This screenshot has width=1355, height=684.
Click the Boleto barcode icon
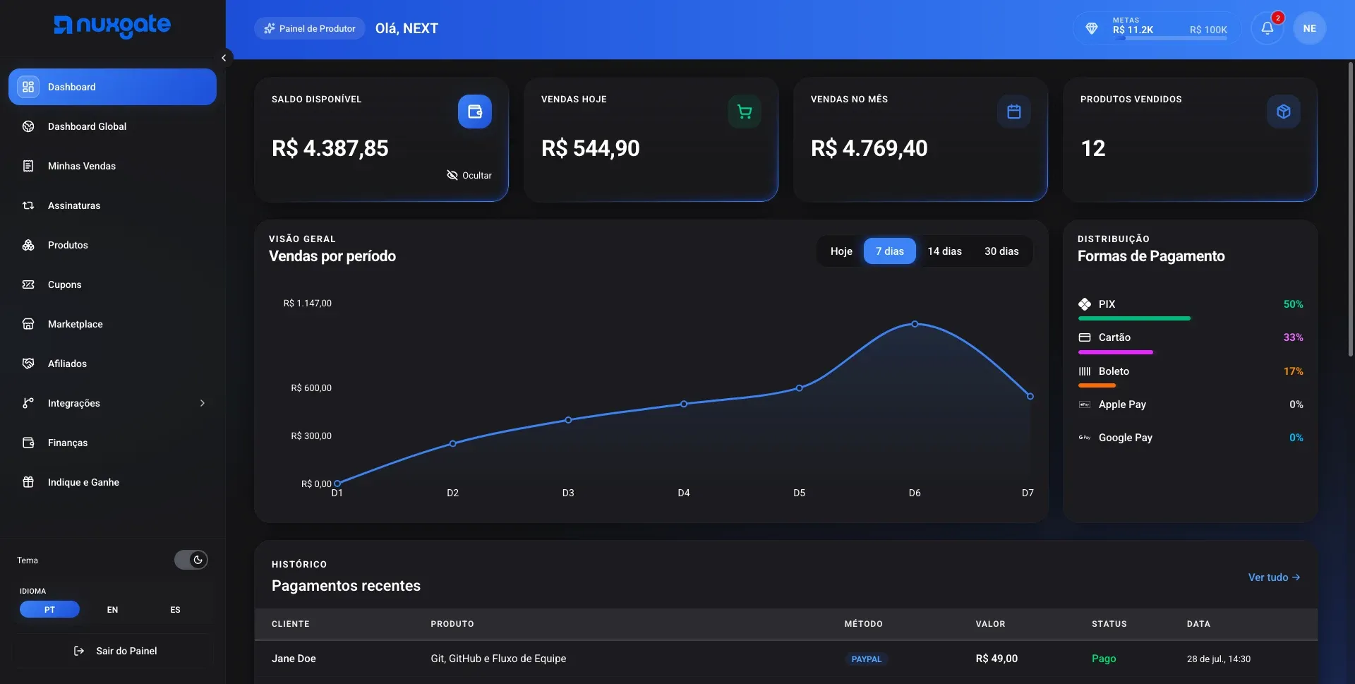[x=1085, y=371]
